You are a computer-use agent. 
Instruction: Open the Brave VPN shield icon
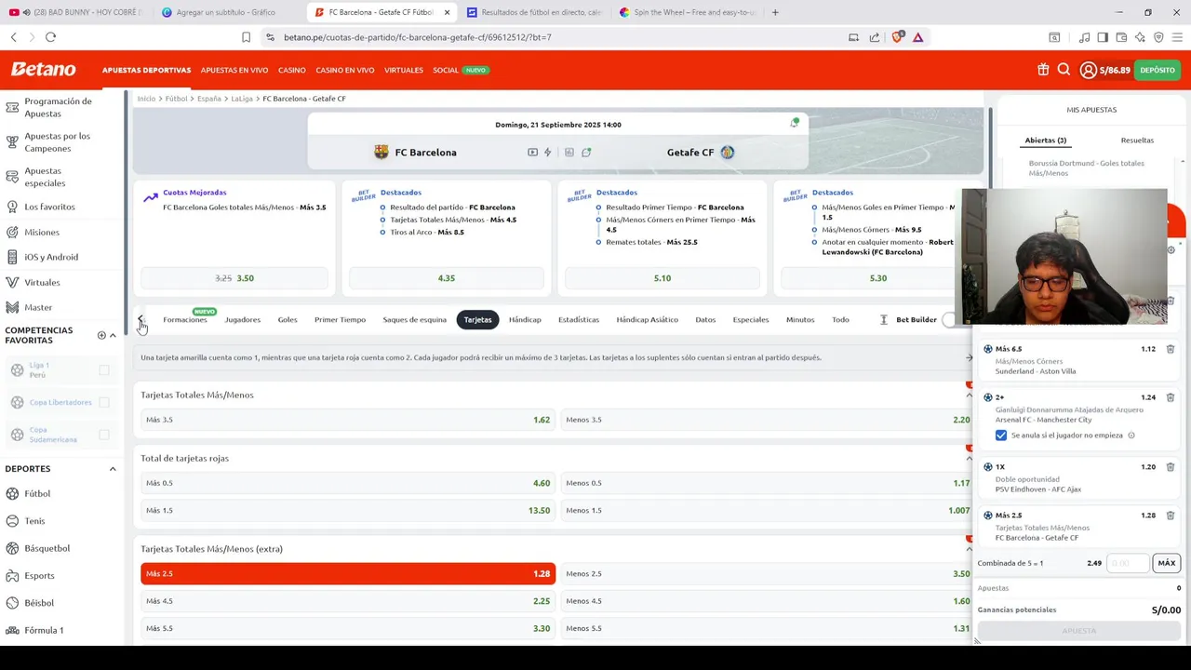1158,37
